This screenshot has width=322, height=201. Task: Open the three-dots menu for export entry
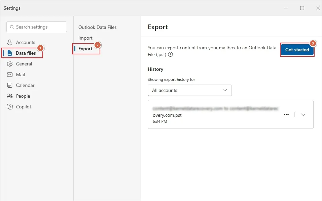coord(286,114)
